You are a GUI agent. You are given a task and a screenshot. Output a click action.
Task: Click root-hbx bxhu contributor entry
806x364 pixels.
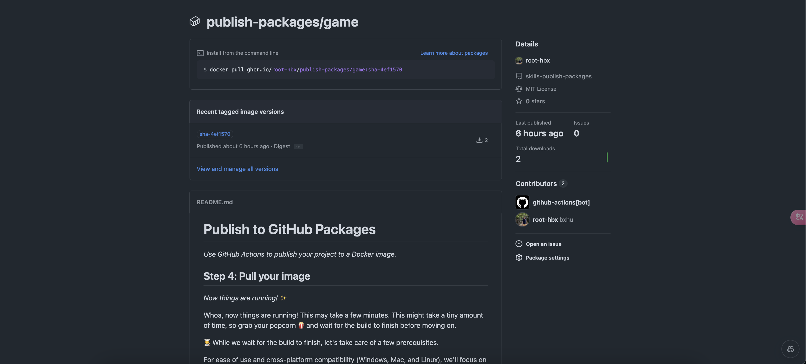(552, 220)
